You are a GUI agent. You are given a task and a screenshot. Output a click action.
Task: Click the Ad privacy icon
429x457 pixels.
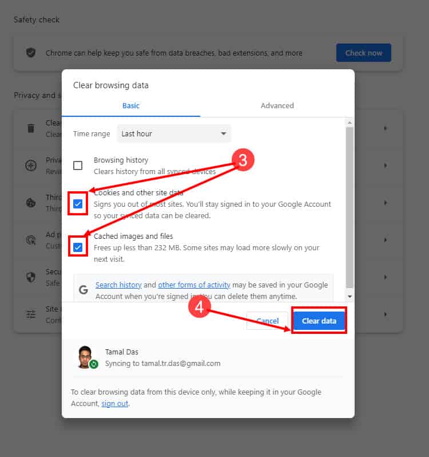pos(31,240)
